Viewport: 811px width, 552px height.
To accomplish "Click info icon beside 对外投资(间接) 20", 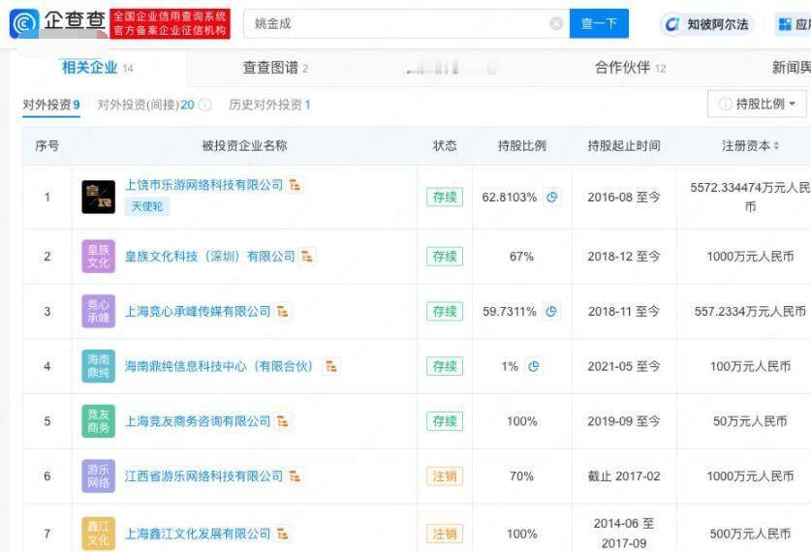I will click(205, 105).
